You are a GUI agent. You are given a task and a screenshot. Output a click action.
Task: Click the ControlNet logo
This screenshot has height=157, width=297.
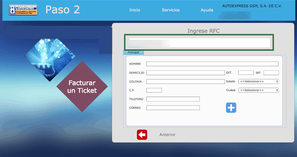click(x=23, y=10)
